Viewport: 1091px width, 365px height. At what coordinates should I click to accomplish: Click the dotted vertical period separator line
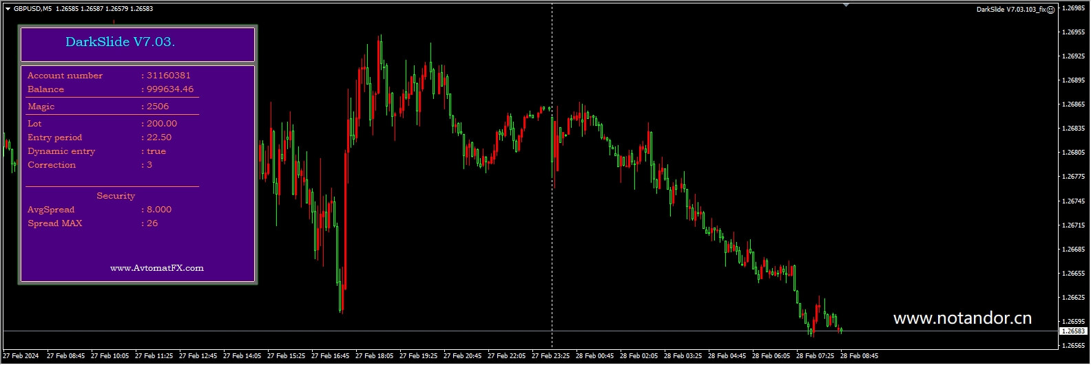pyautogui.click(x=552, y=172)
